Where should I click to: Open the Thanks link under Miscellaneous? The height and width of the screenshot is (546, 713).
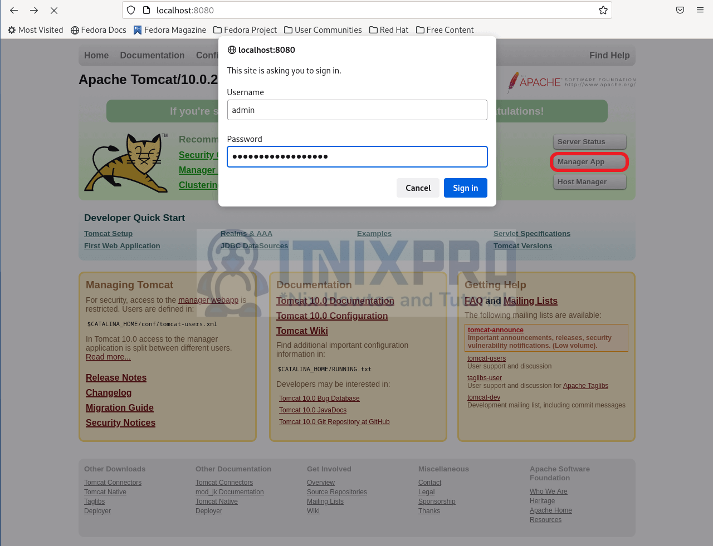tap(429, 511)
